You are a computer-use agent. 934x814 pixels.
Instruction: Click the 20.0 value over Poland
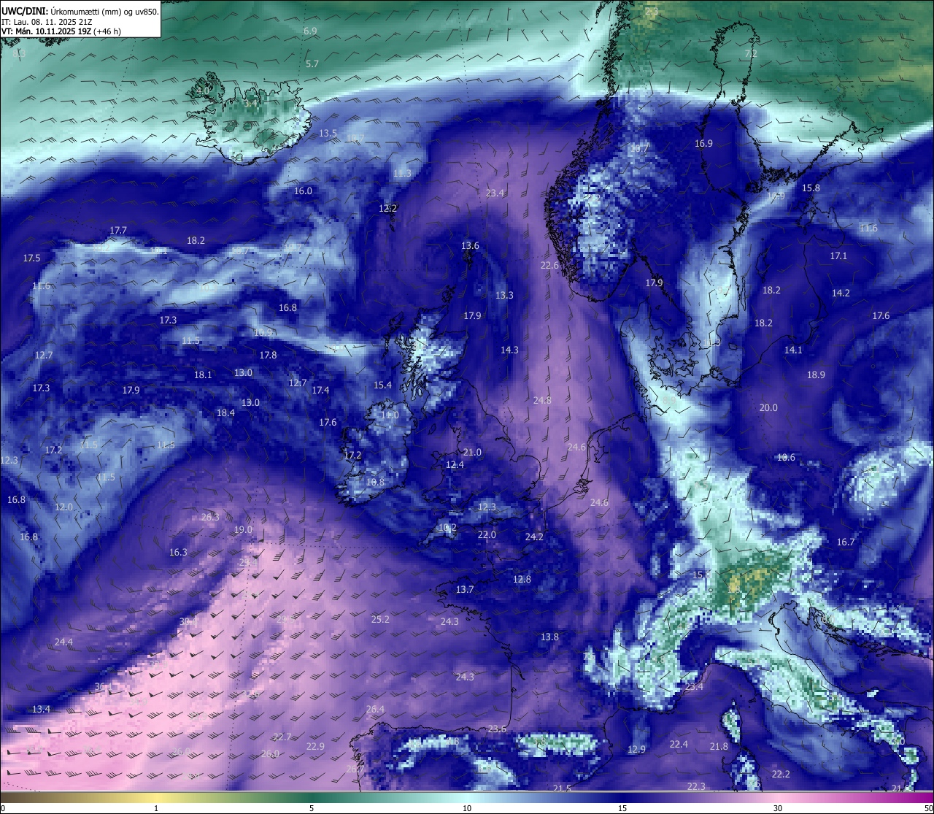[768, 408]
